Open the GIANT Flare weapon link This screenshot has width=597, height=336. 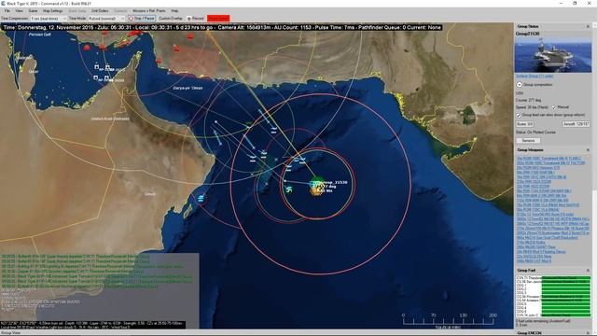(535, 246)
